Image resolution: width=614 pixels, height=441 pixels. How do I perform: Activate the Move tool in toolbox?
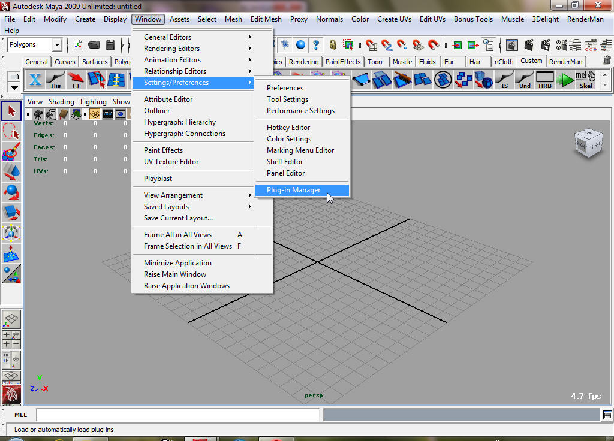coord(11,172)
